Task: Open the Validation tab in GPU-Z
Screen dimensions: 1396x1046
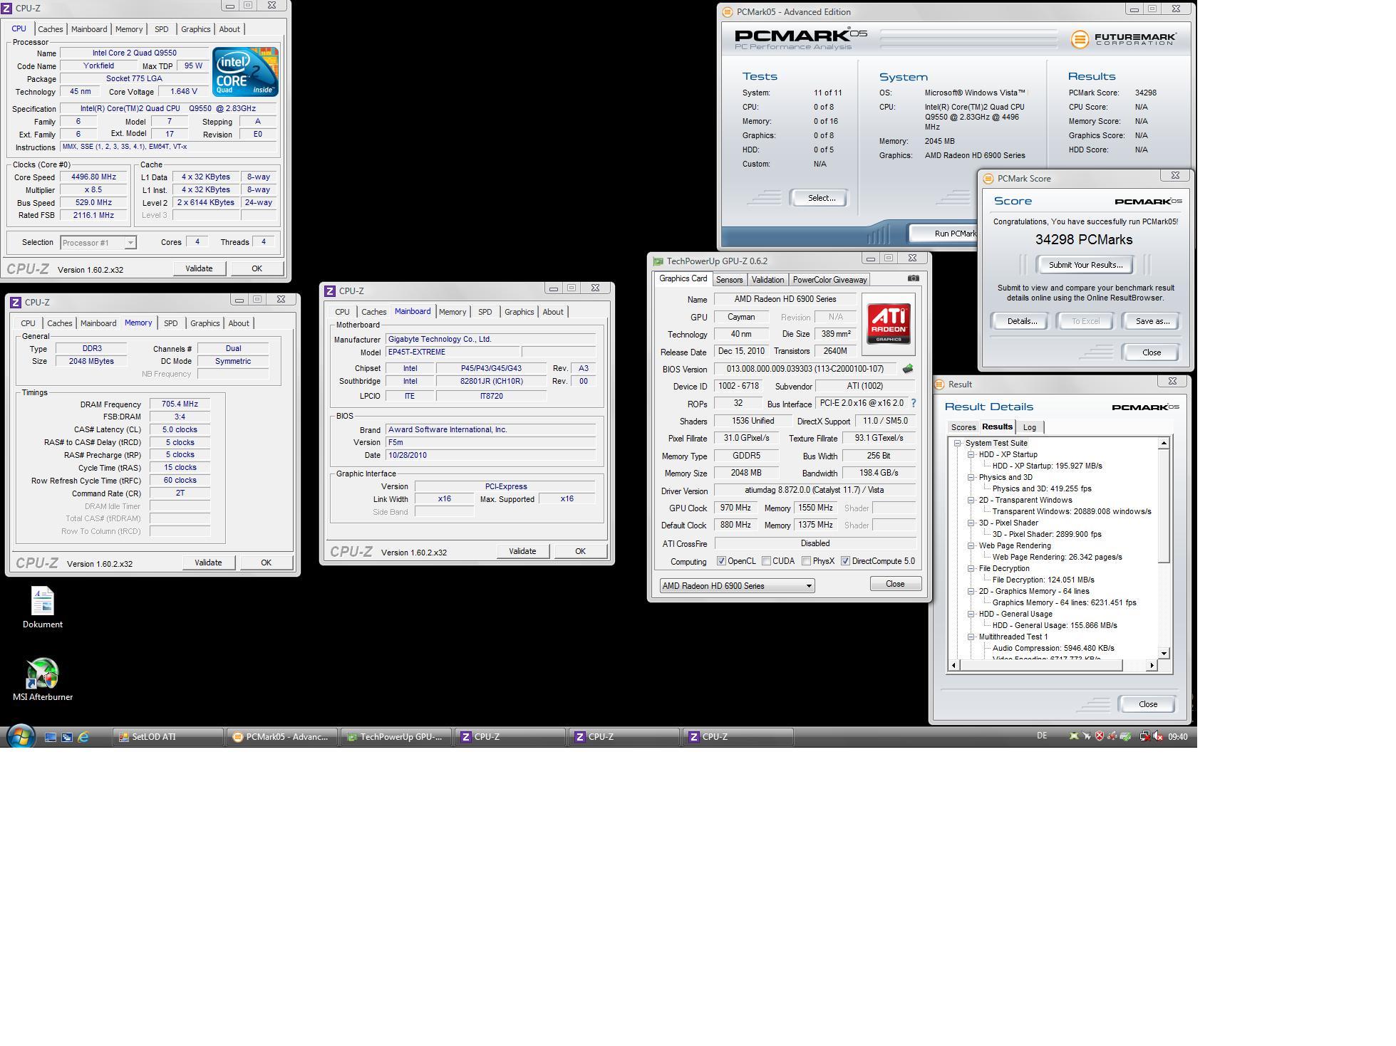Action: 767,280
